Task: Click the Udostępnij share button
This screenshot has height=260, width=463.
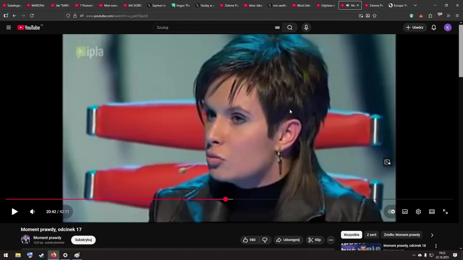Action: tap(288, 240)
